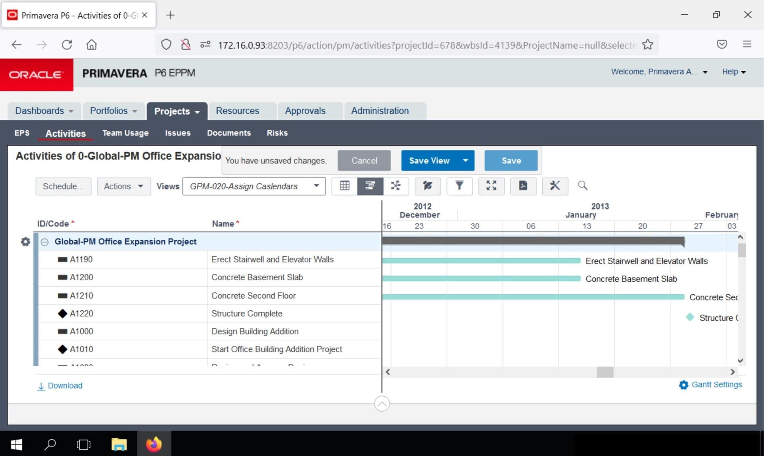Open the Documents subtab
The width and height of the screenshot is (764, 456).
(229, 133)
